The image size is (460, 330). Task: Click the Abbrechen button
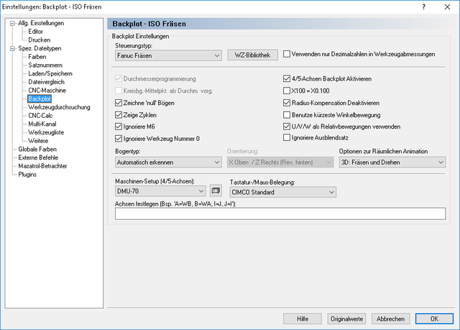[x=390, y=318]
